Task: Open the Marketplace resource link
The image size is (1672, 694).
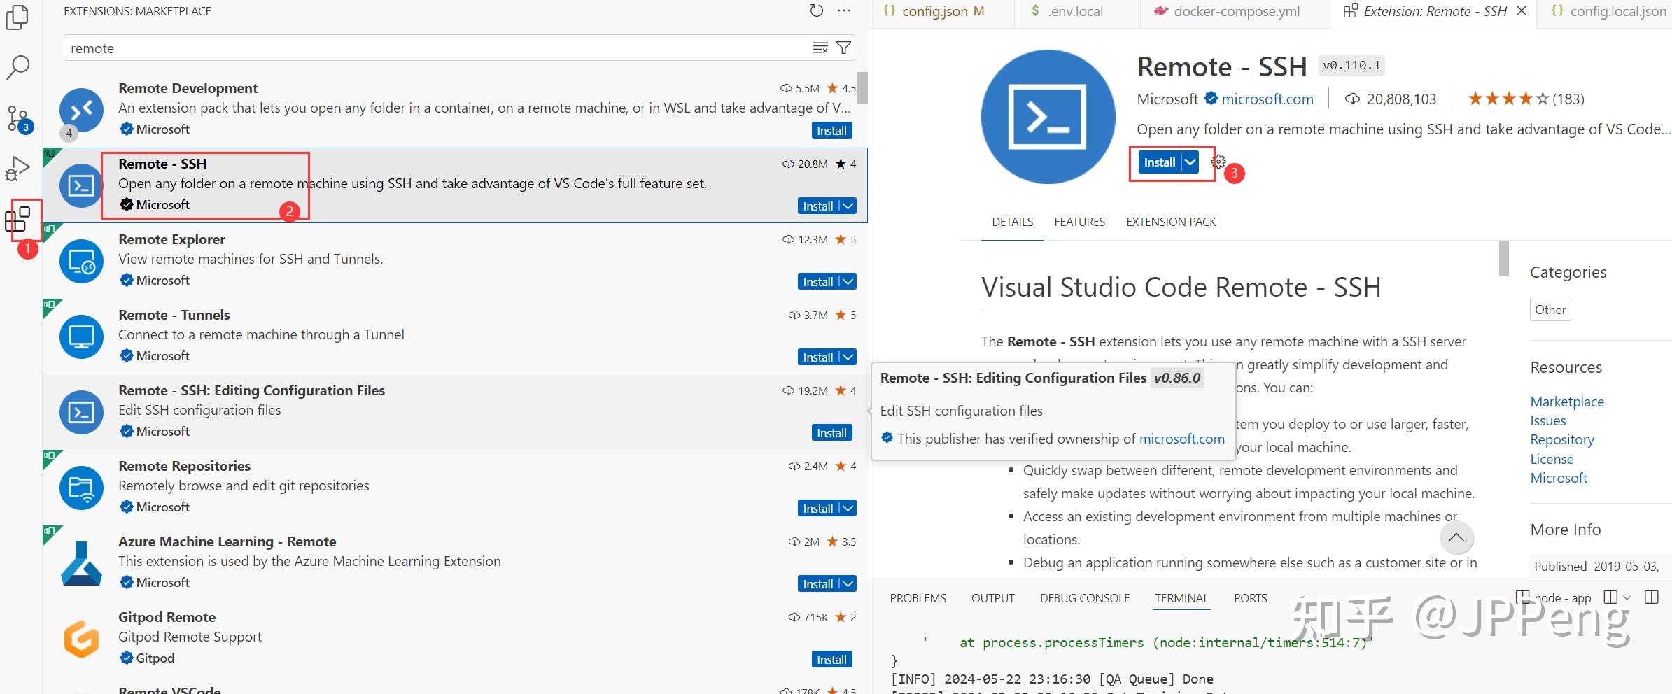Action: pyautogui.click(x=1567, y=402)
